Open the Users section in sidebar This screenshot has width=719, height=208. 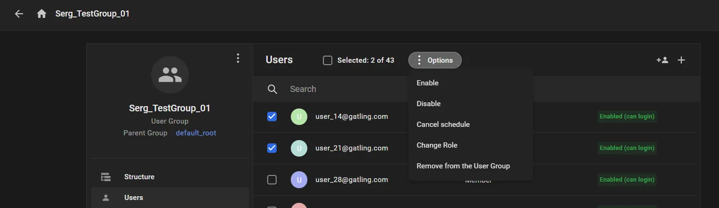click(170, 198)
